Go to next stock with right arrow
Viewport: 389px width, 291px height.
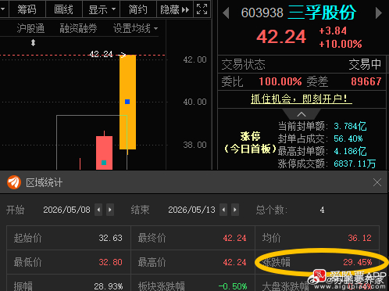point(379,13)
